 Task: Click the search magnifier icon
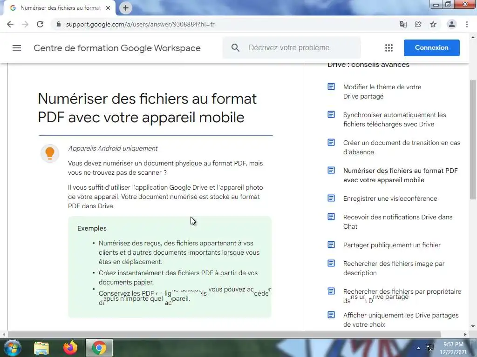pos(235,48)
